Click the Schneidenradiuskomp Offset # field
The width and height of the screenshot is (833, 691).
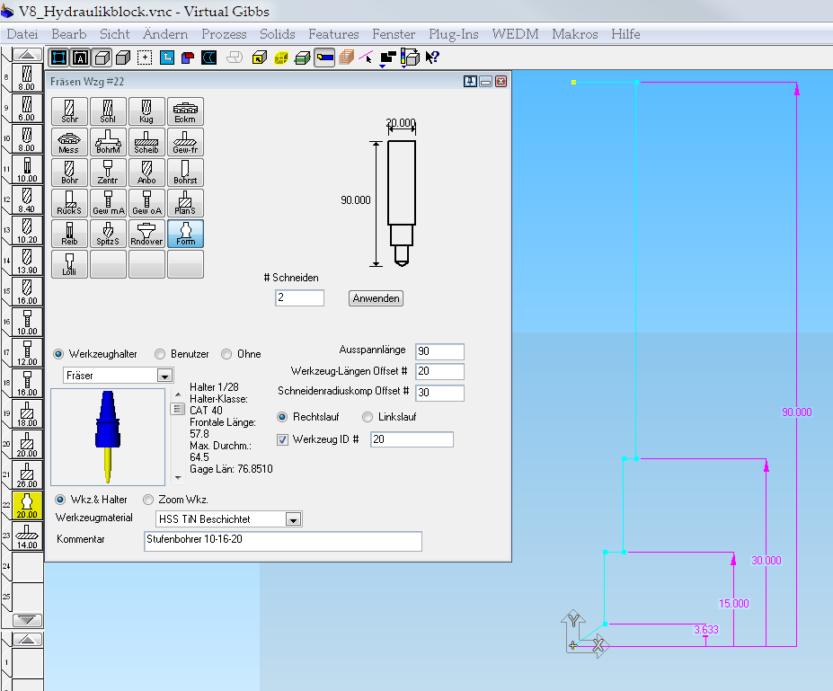440,393
